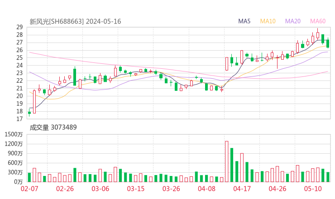Click the 02-07 date label
Screen dimensions: 335x199
(x=29, y=189)
